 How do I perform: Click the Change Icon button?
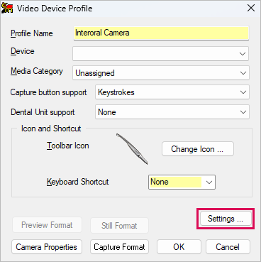(x=198, y=149)
